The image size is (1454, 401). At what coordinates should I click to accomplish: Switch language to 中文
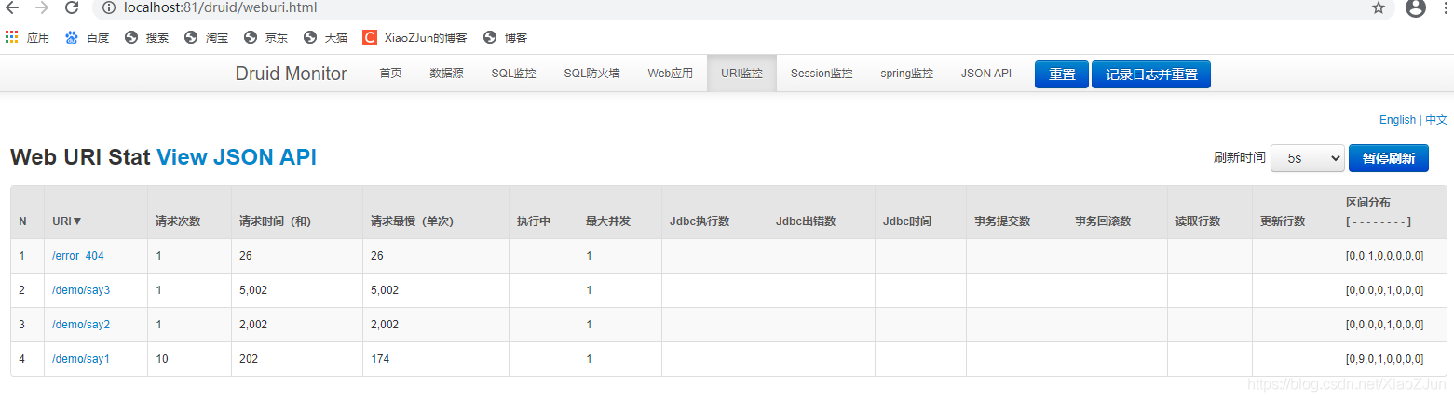pyautogui.click(x=1436, y=120)
